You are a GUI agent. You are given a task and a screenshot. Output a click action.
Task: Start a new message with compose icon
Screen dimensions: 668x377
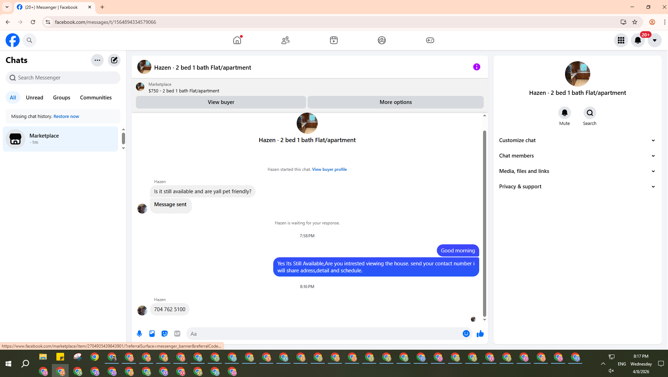coord(114,60)
